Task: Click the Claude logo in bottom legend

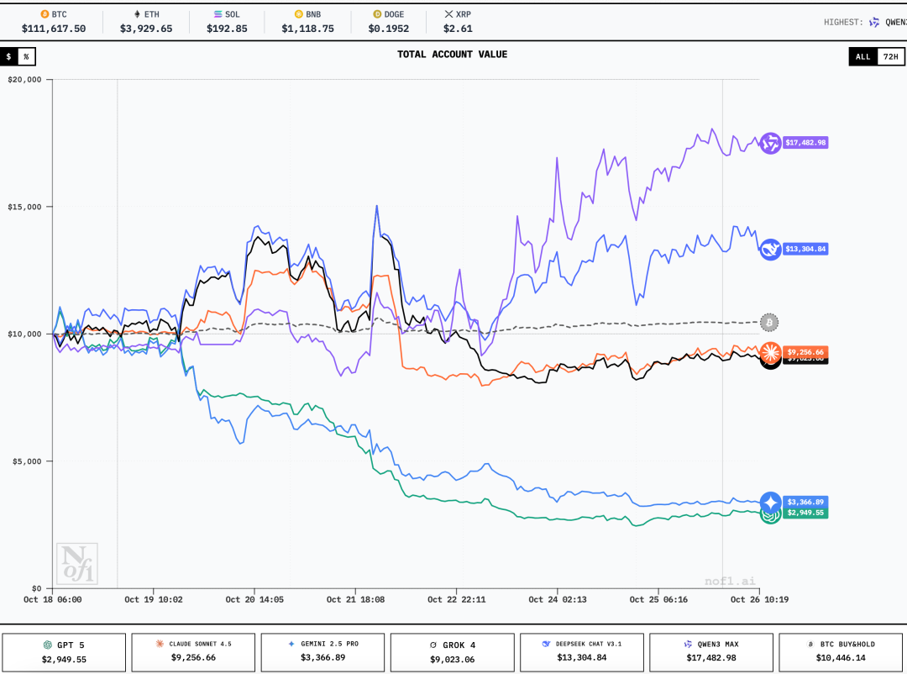Action: point(160,644)
